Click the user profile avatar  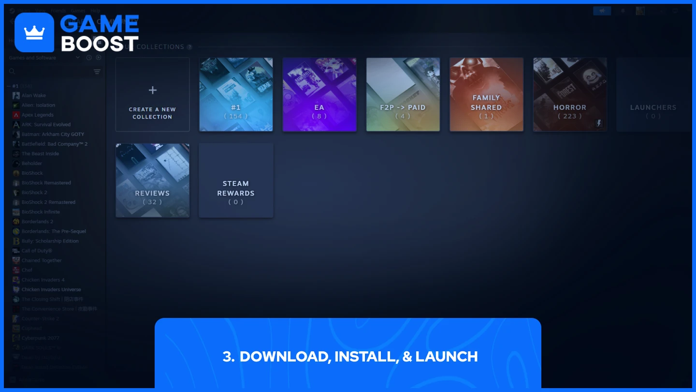point(640,11)
